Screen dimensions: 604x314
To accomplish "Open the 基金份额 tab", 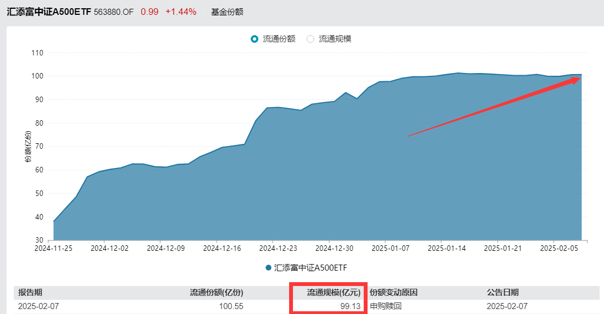I will click(x=227, y=12).
